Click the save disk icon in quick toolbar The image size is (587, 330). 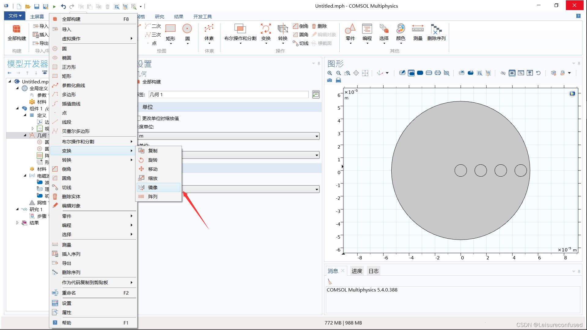36,6
